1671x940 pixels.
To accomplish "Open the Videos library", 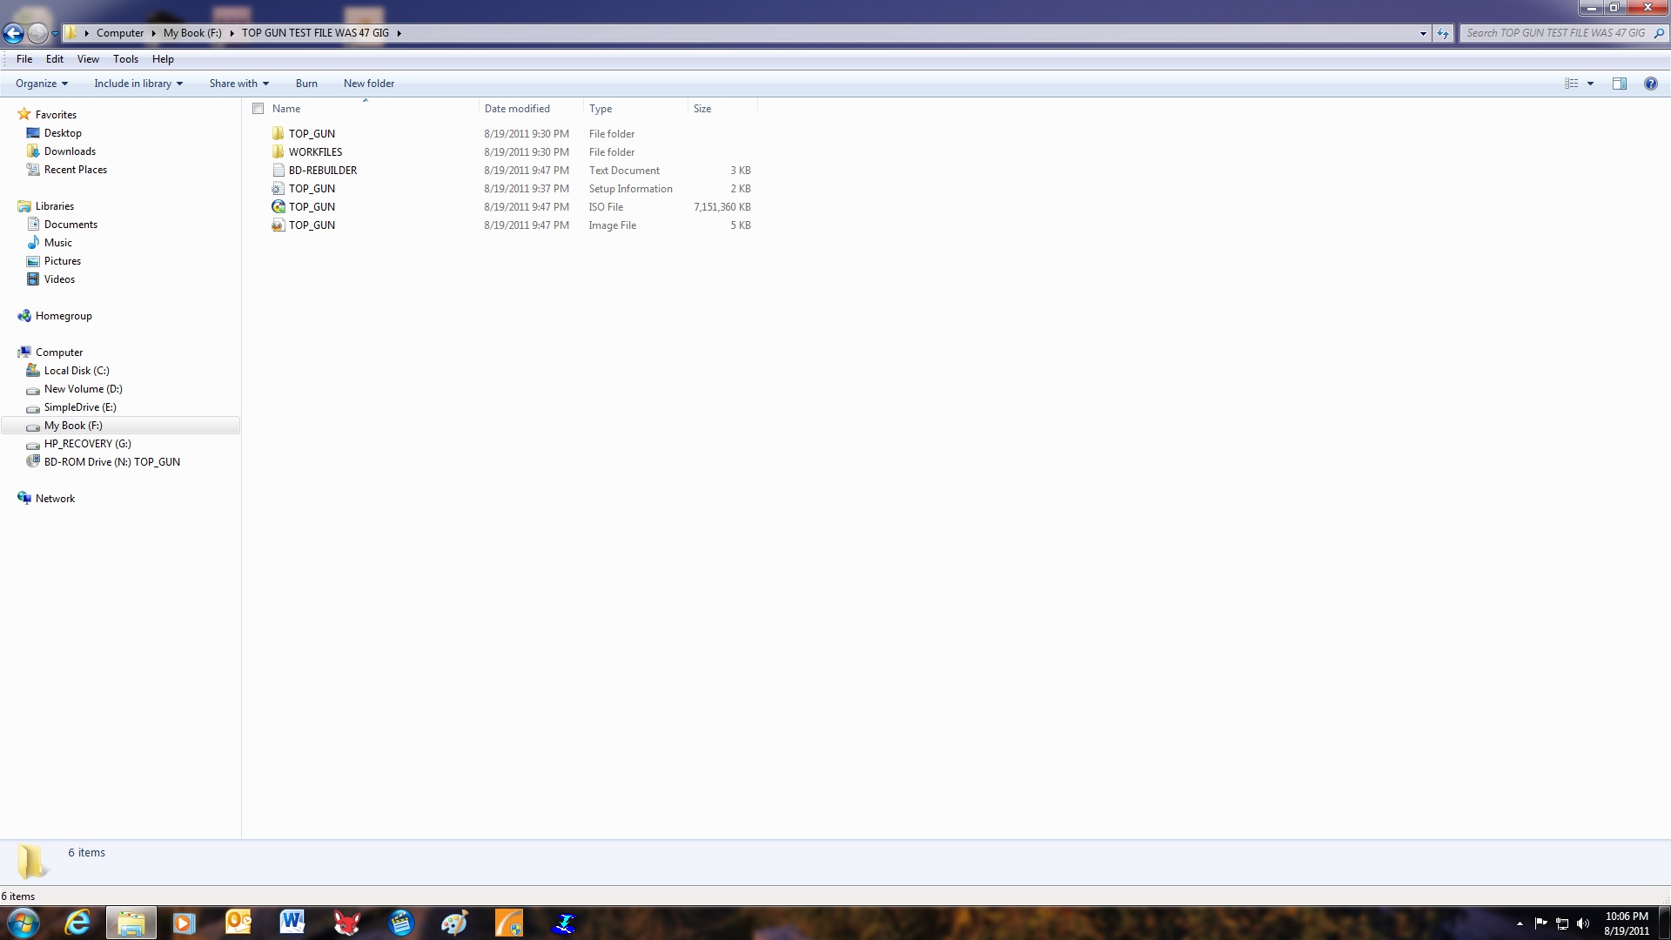I will point(59,279).
